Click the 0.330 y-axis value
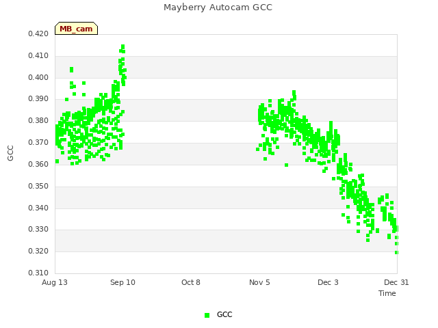Screen dimensions: 438x328 [x=38, y=230]
